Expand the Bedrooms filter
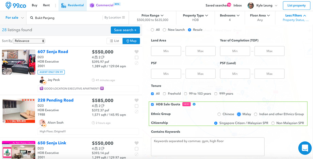The height and width of the screenshot is (159, 313). point(230,18)
